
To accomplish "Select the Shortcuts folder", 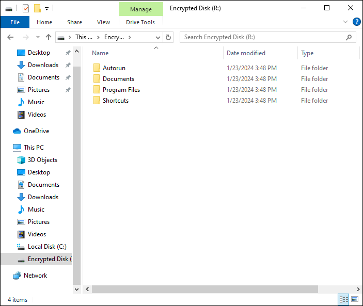I will [x=116, y=101].
